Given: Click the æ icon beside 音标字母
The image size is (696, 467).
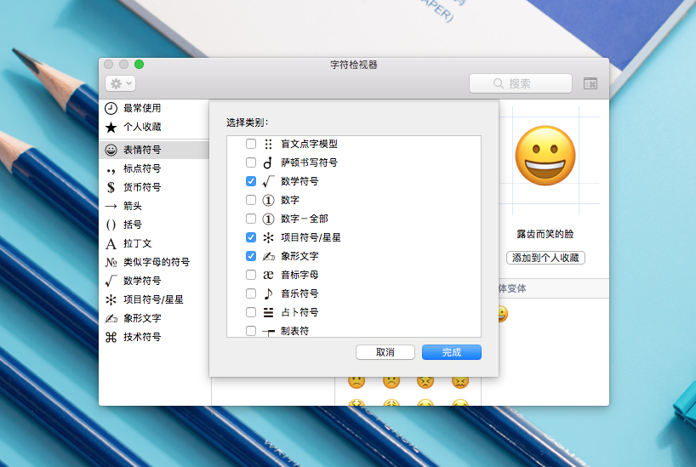Looking at the screenshot, I should click(268, 276).
